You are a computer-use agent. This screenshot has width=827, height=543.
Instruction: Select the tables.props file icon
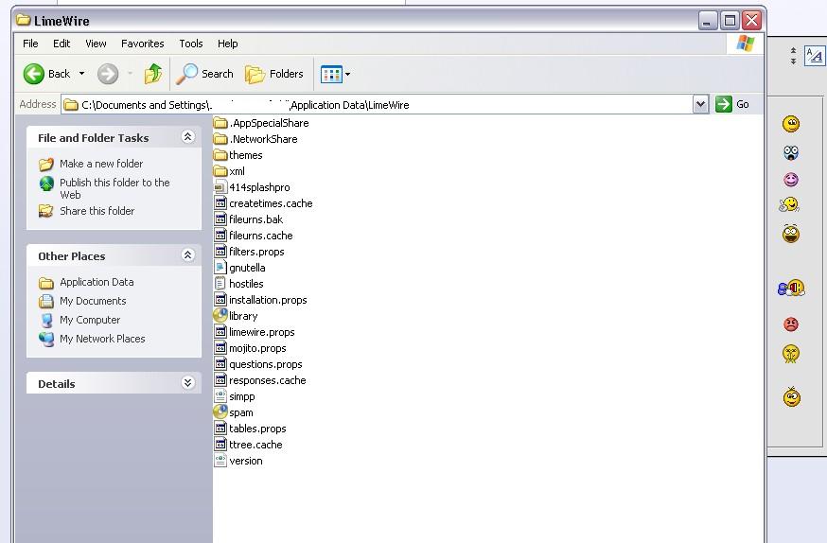click(220, 429)
